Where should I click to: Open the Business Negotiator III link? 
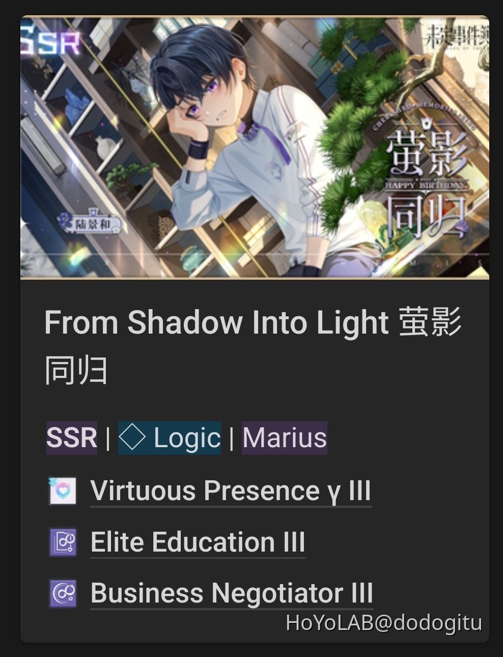(232, 593)
